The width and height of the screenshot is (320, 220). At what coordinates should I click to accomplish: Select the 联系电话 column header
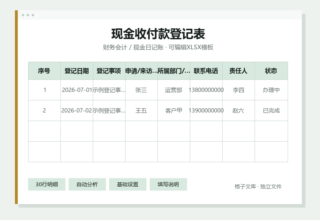(206, 71)
